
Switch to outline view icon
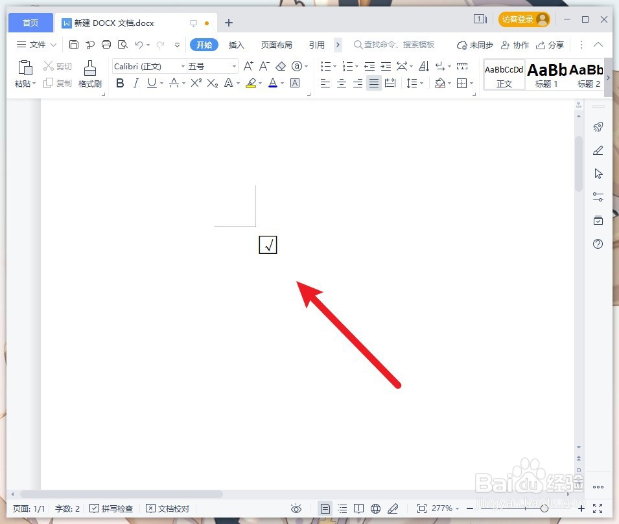tap(342, 508)
